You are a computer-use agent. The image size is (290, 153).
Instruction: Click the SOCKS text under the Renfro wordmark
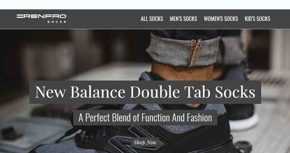(x=57, y=22)
